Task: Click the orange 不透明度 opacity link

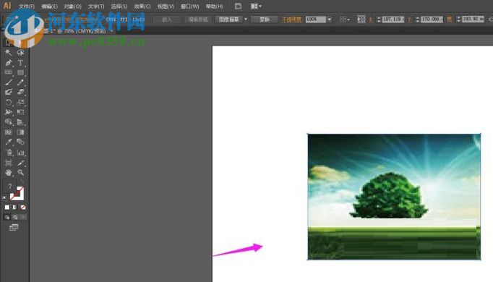Action: (x=291, y=20)
